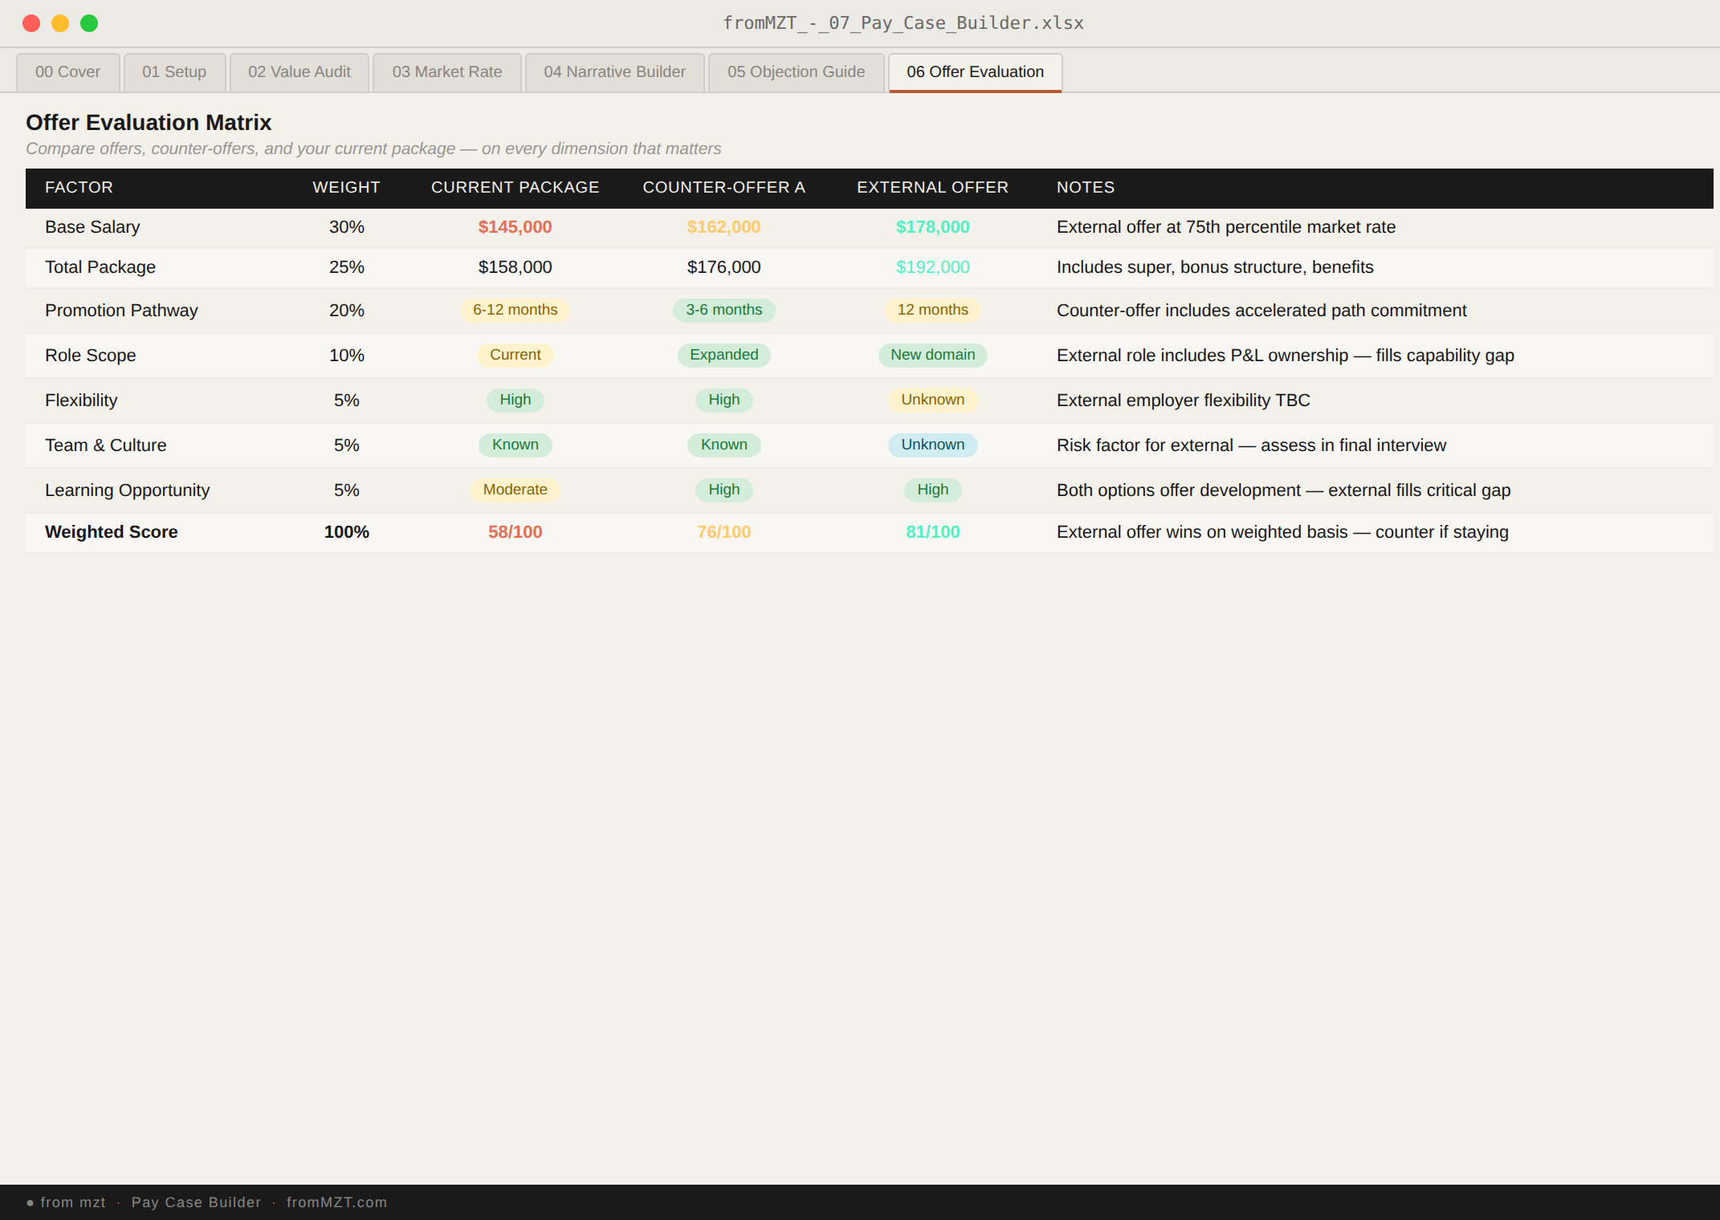Click the 81/100 weighted score
Screen dimensions: 1720x1220
pyautogui.click(x=933, y=532)
